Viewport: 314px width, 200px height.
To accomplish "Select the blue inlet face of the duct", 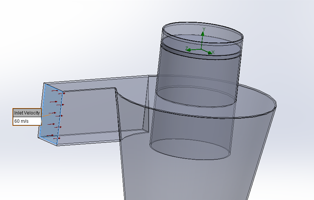I will tap(51, 114).
